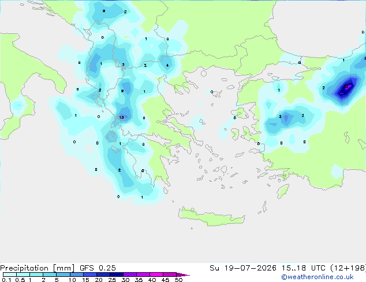
Task: Click the 20–25 mm dark blue legend swatch
Action: point(103,275)
